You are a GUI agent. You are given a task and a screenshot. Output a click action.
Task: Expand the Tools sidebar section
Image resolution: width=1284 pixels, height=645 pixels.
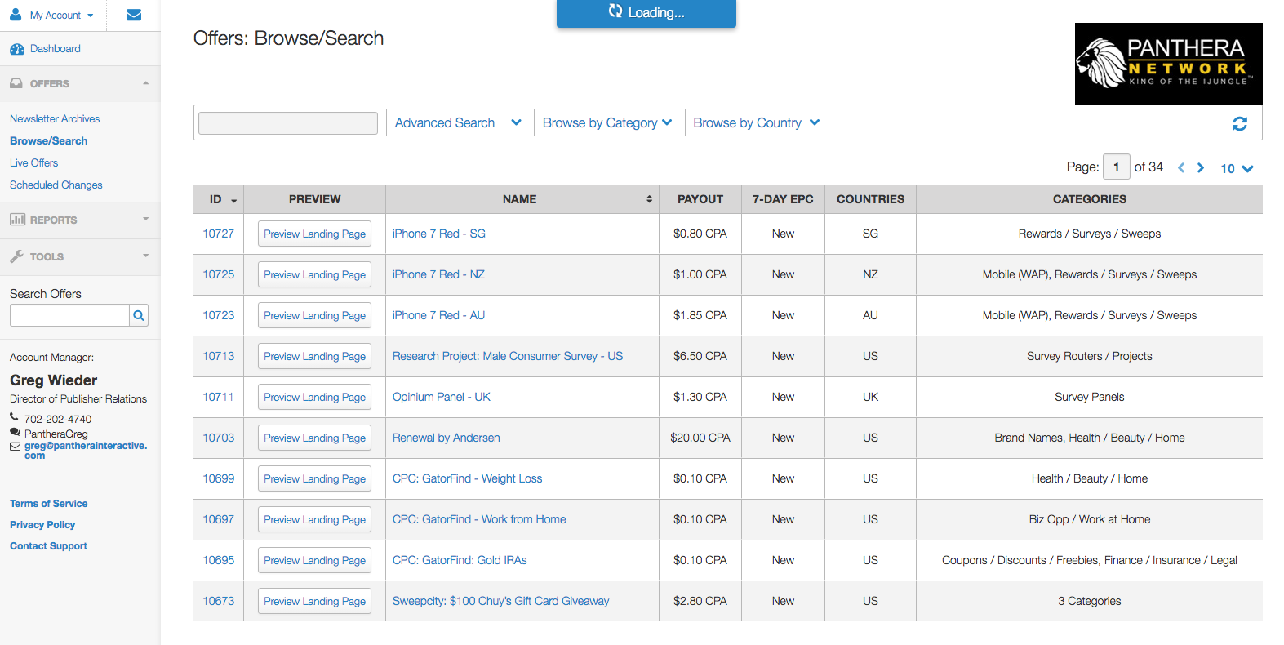[x=79, y=256]
